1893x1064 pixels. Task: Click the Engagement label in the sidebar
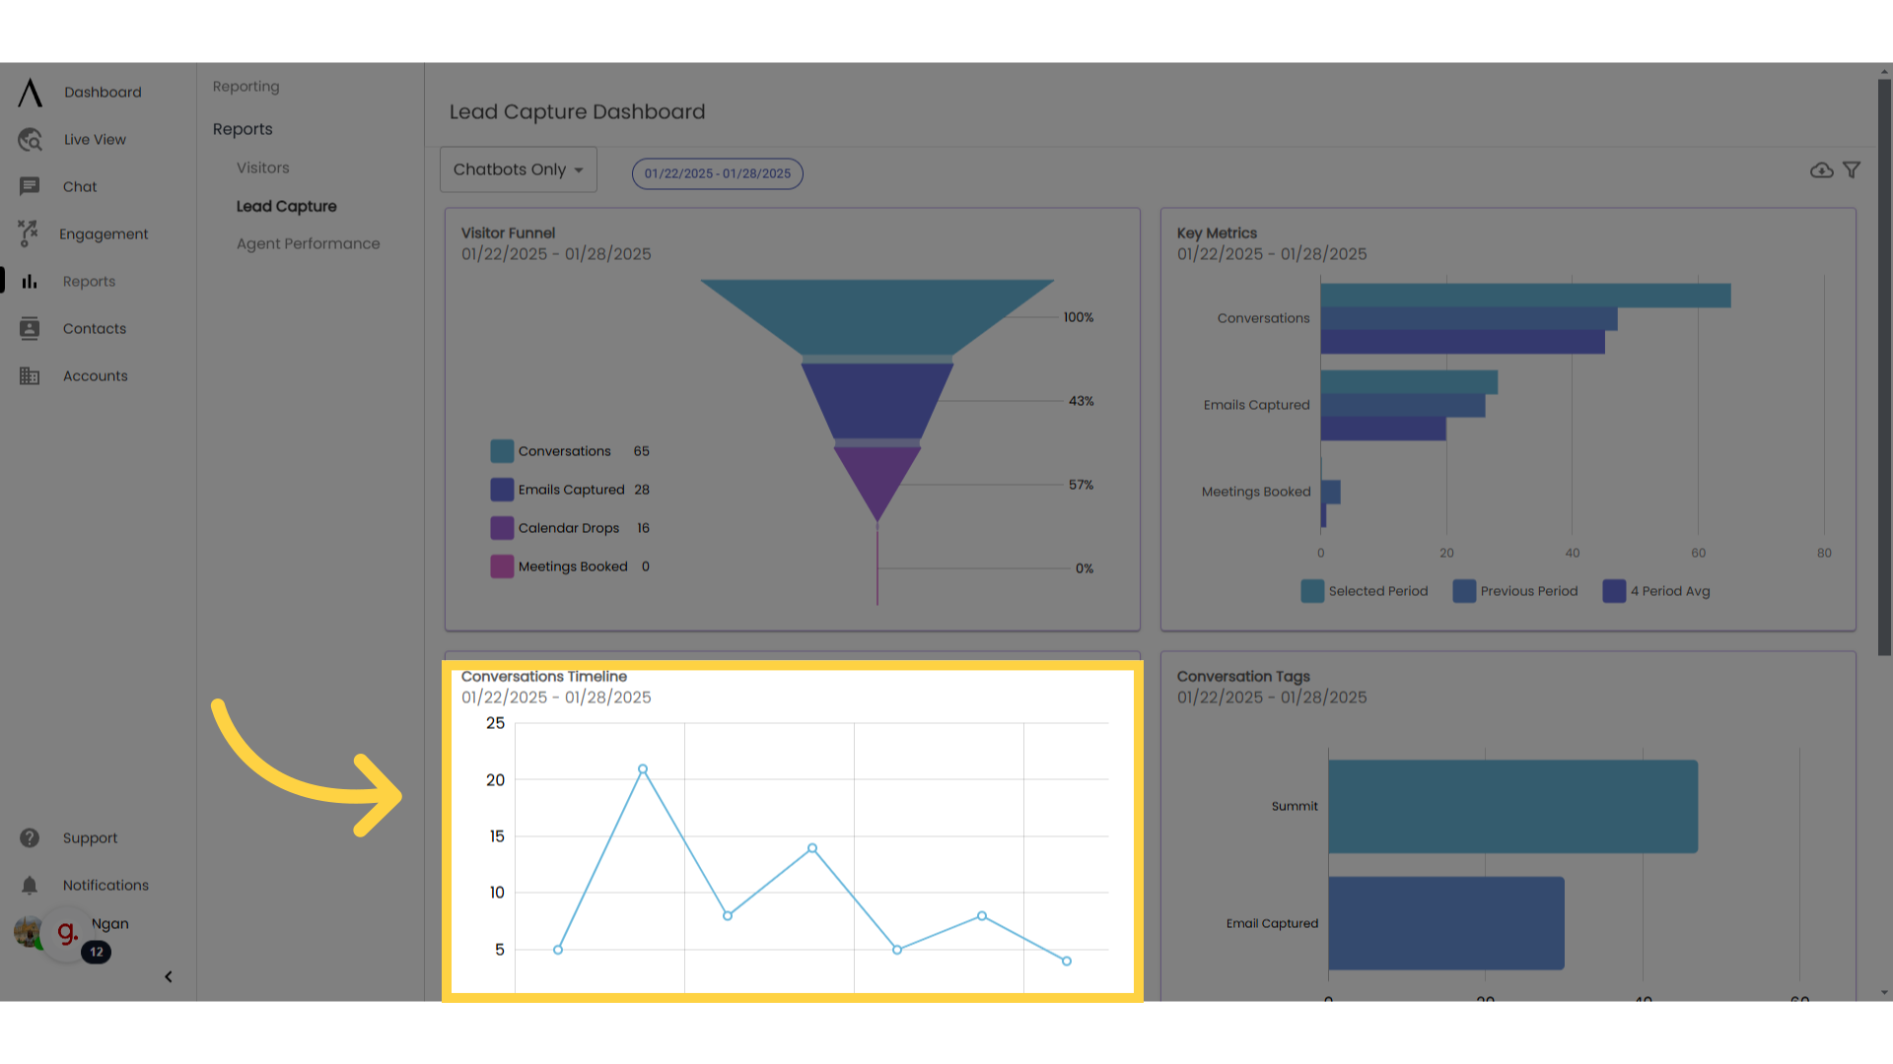104,234
